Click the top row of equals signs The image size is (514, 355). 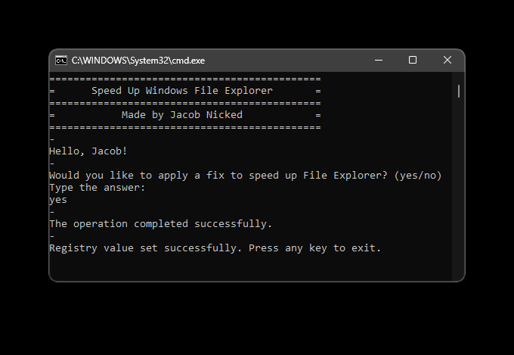pos(184,79)
